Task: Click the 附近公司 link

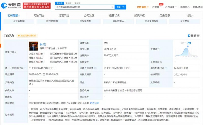Action: [x=95, y=103]
